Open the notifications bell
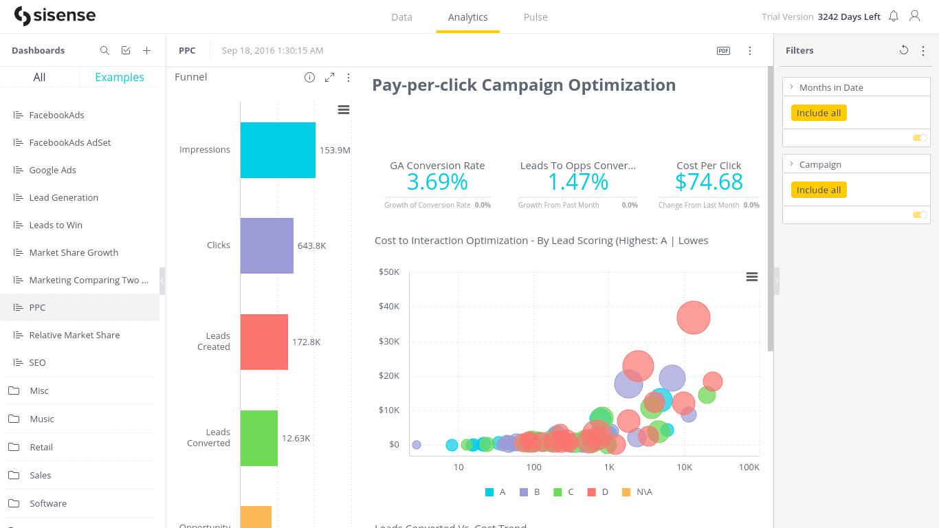 (x=894, y=16)
